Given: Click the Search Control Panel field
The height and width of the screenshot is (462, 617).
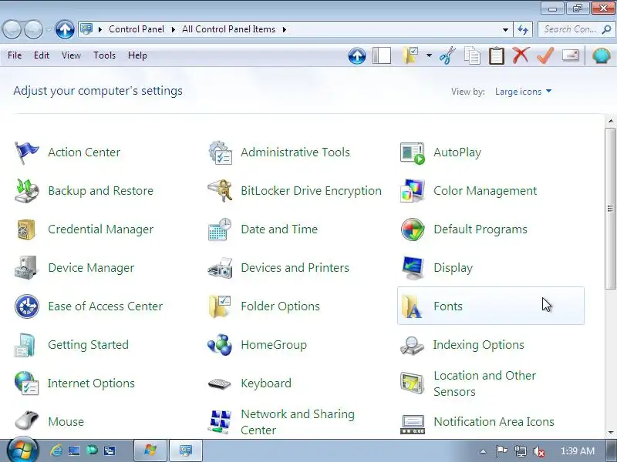Looking at the screenshot, I should point(575,29).
